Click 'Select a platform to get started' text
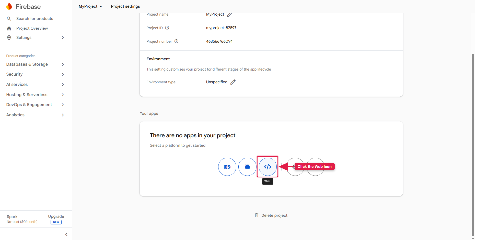This screenshot has height=240, width=477. (178, 145)
